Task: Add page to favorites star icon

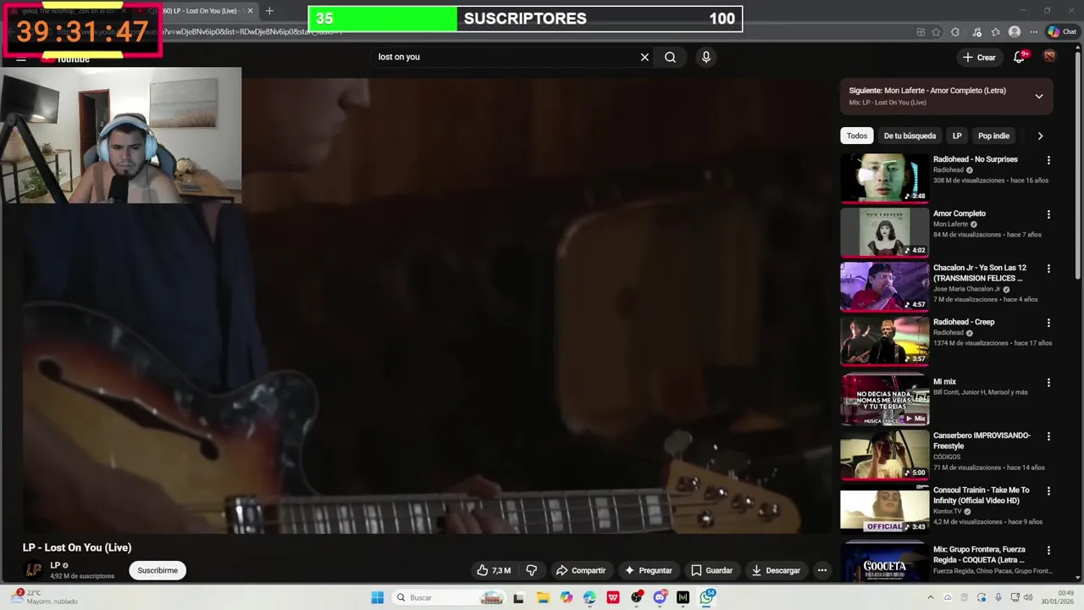Action: point(936,32)
